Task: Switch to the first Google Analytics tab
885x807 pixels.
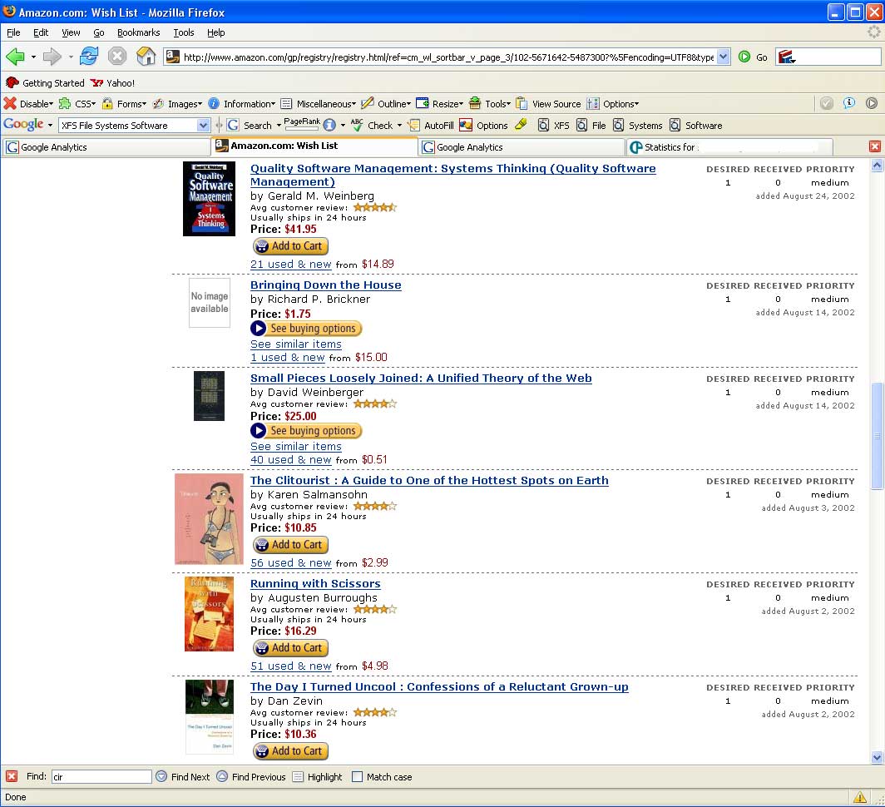Action: point(106,147)
